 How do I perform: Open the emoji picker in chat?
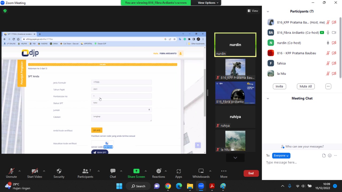coord(330,156)
